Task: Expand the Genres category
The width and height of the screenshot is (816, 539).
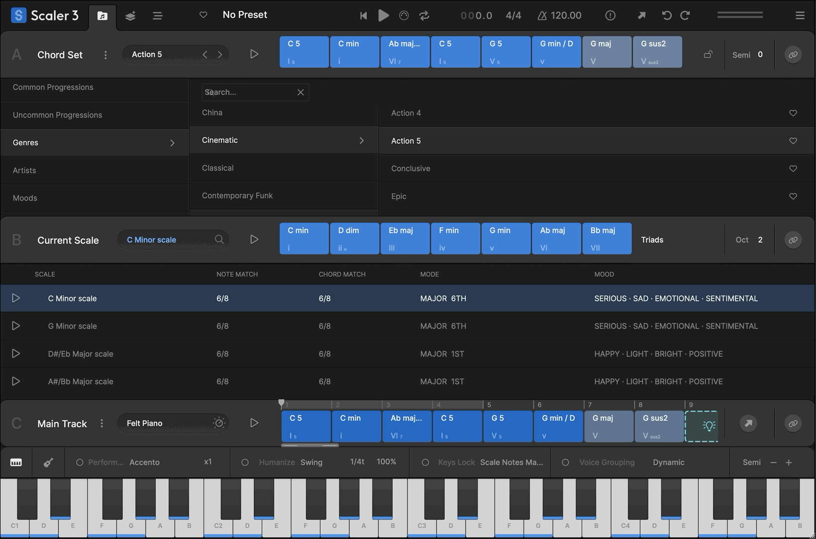Action: [x=95, y=143]
